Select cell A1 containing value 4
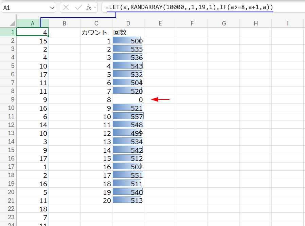The image size is (305, 226). (x=32, y=33)
